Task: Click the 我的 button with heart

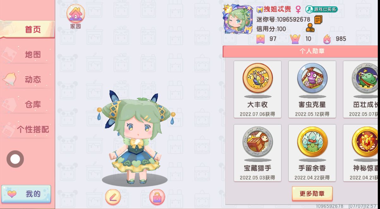Action: [x=26, y=194]
